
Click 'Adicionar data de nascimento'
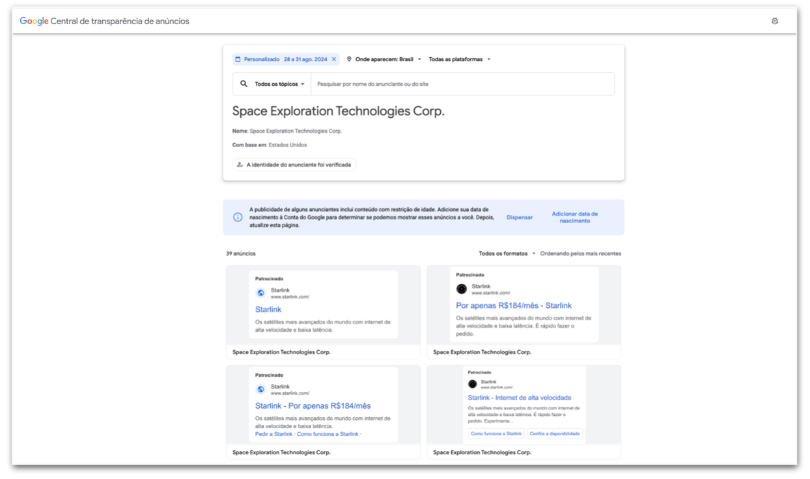(575, 217)
